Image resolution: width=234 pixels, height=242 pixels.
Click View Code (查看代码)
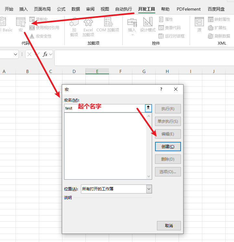click(170, 28)
